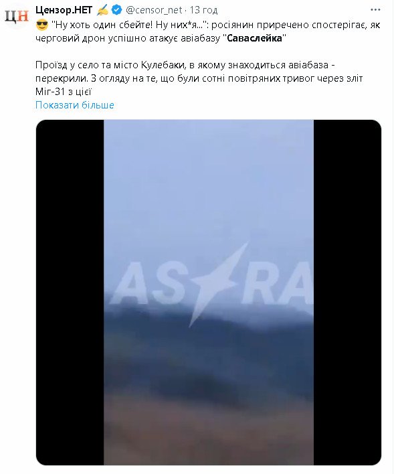Open the @censor_net handle
The height and width of the screenshot is (474, 394).
pos(154,10)
